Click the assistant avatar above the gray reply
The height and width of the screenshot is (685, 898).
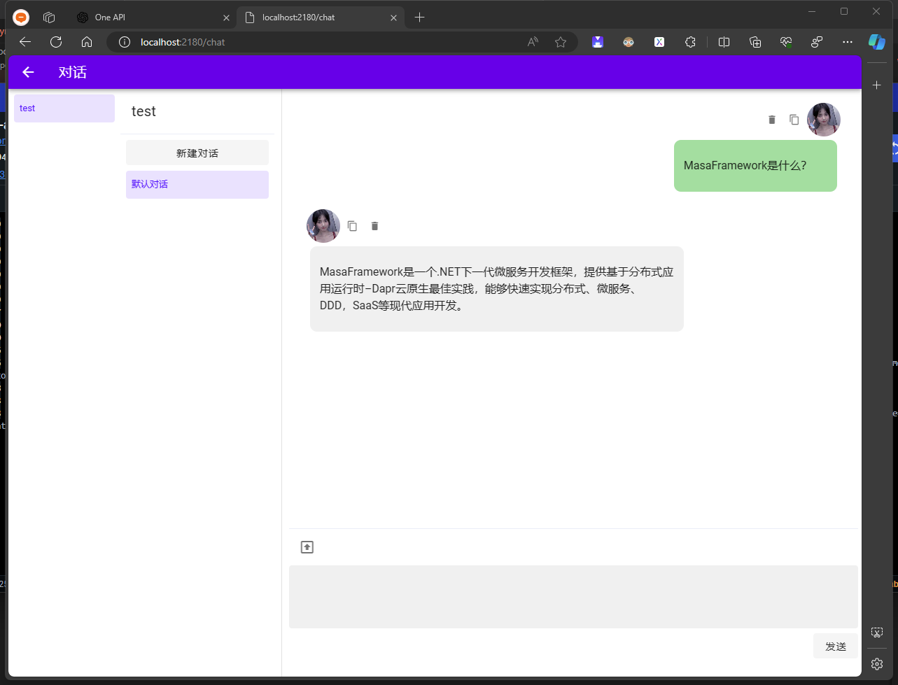click(x=323, y=226)
